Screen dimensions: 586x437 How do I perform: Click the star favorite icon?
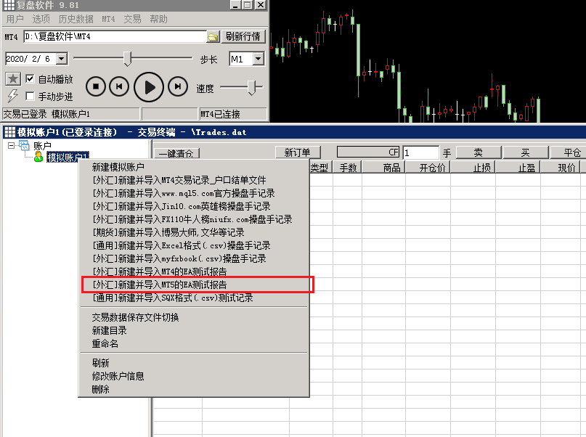click(x=12, y=78)
